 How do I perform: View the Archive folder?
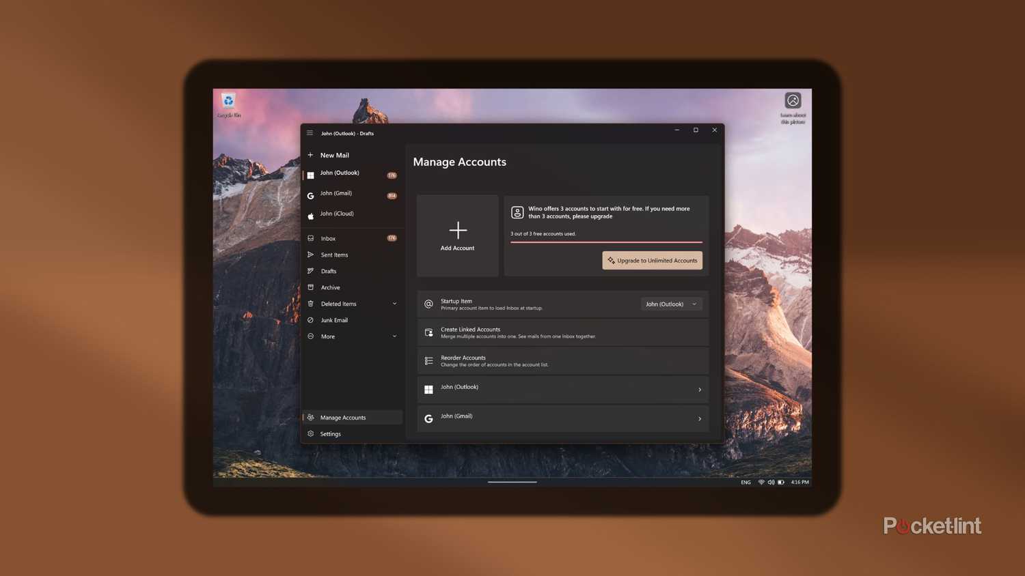point(353,287)
